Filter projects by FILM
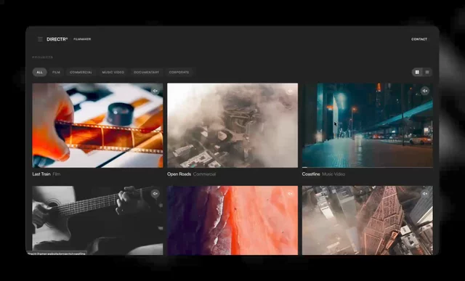 (x=57, y=73)
